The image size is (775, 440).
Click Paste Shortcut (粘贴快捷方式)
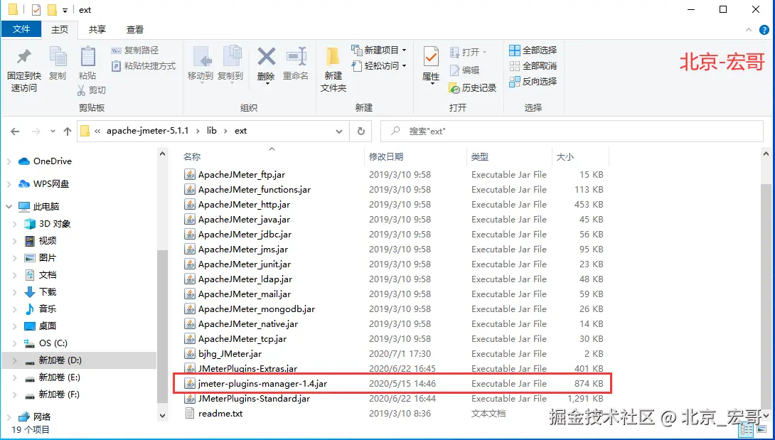[x=144, y=66]
